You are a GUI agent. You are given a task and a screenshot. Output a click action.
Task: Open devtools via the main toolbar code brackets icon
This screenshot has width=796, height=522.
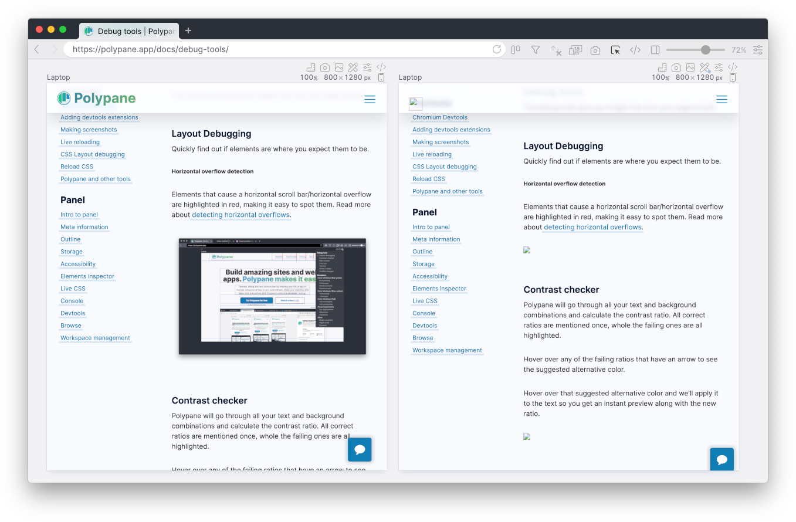pos(635,50)
